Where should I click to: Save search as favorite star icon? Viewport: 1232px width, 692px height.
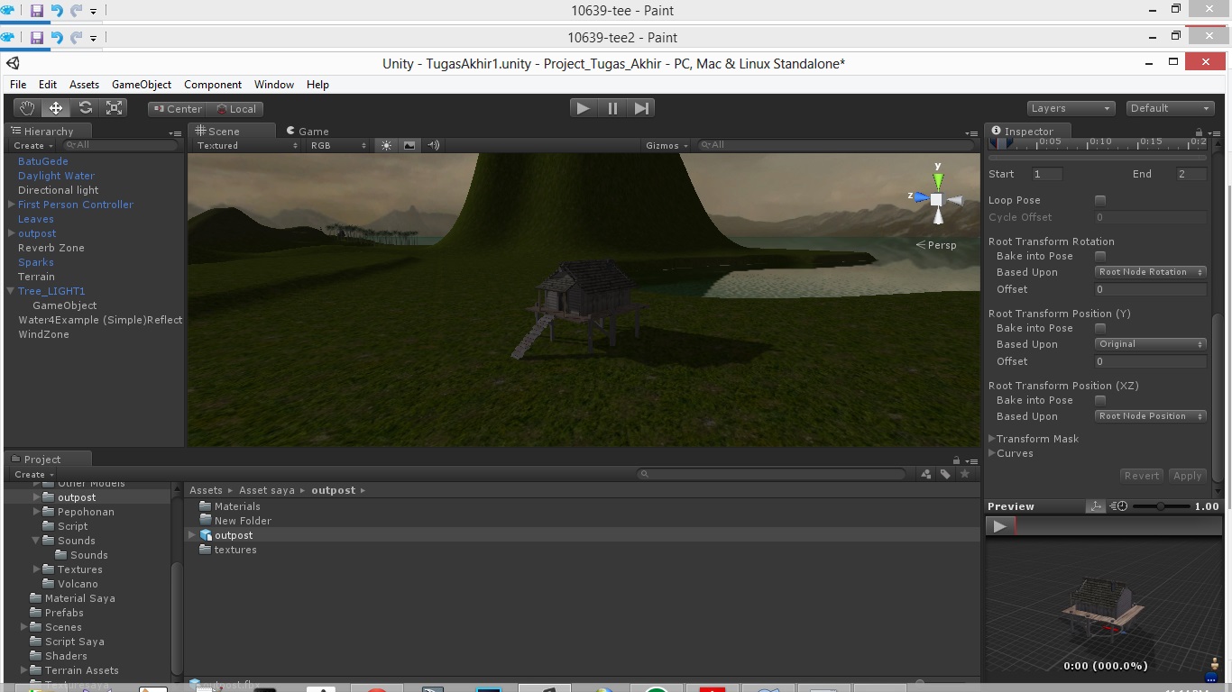[965, 474]
